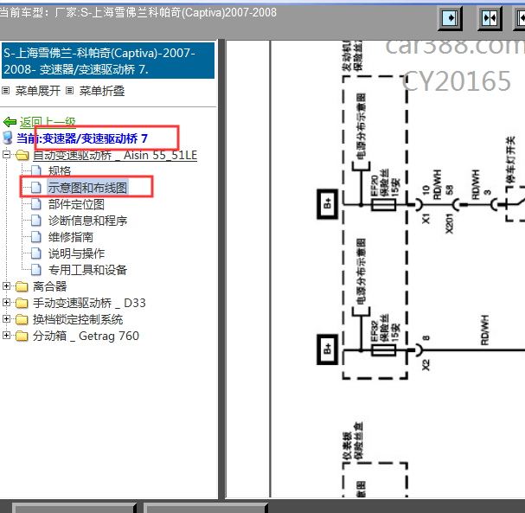Screen dimensions: 525x513
Task: Click the vertical splitter bar between panels
Action: pyautogui.click(x=221, y=269)
